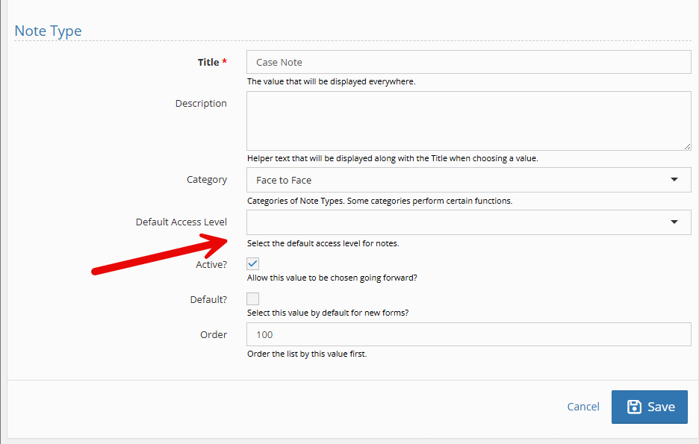699x444 pixels.
Task: Click the Active? label text
Action: click(x=211, y=265)
